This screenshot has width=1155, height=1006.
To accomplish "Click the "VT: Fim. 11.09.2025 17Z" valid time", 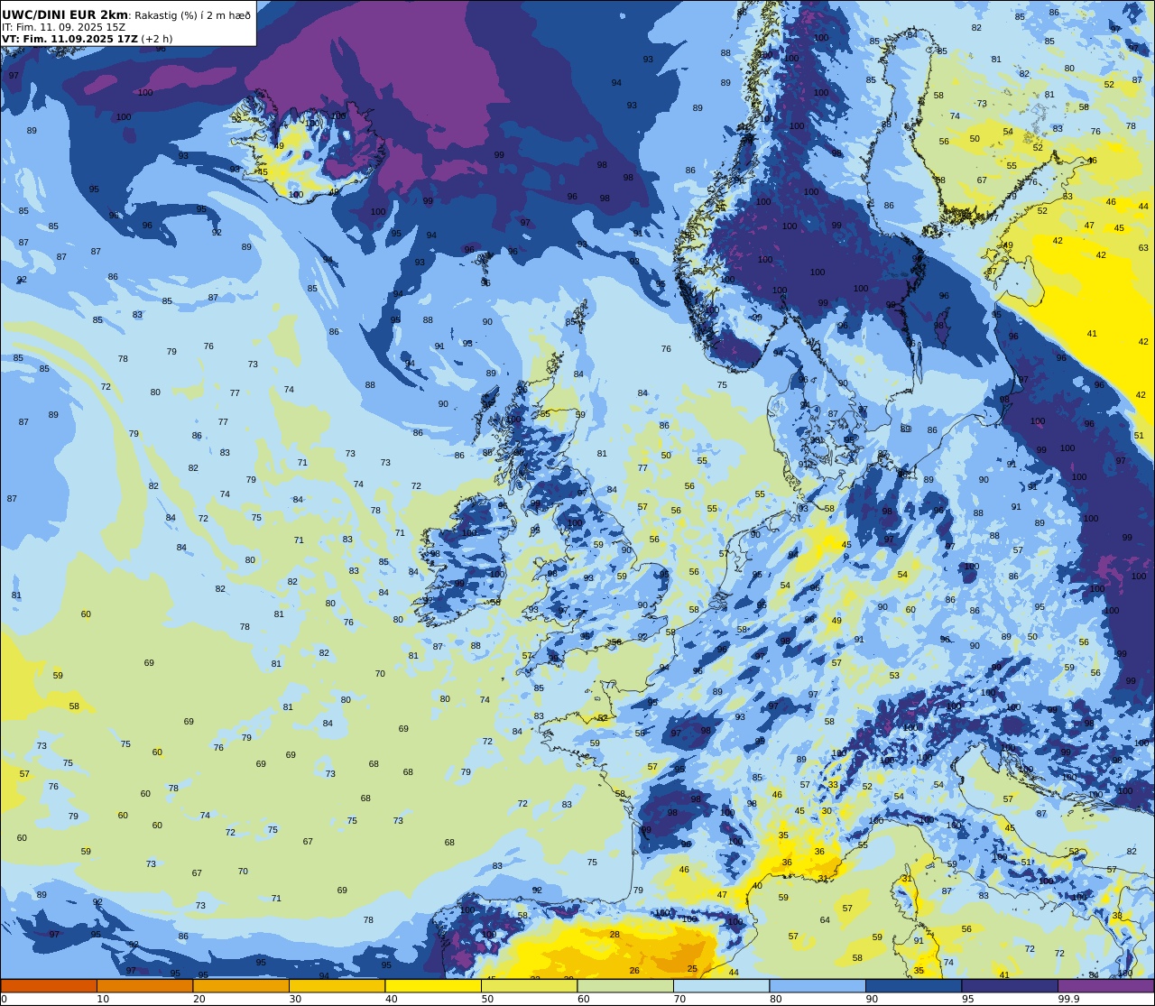I will coord(69,39).
